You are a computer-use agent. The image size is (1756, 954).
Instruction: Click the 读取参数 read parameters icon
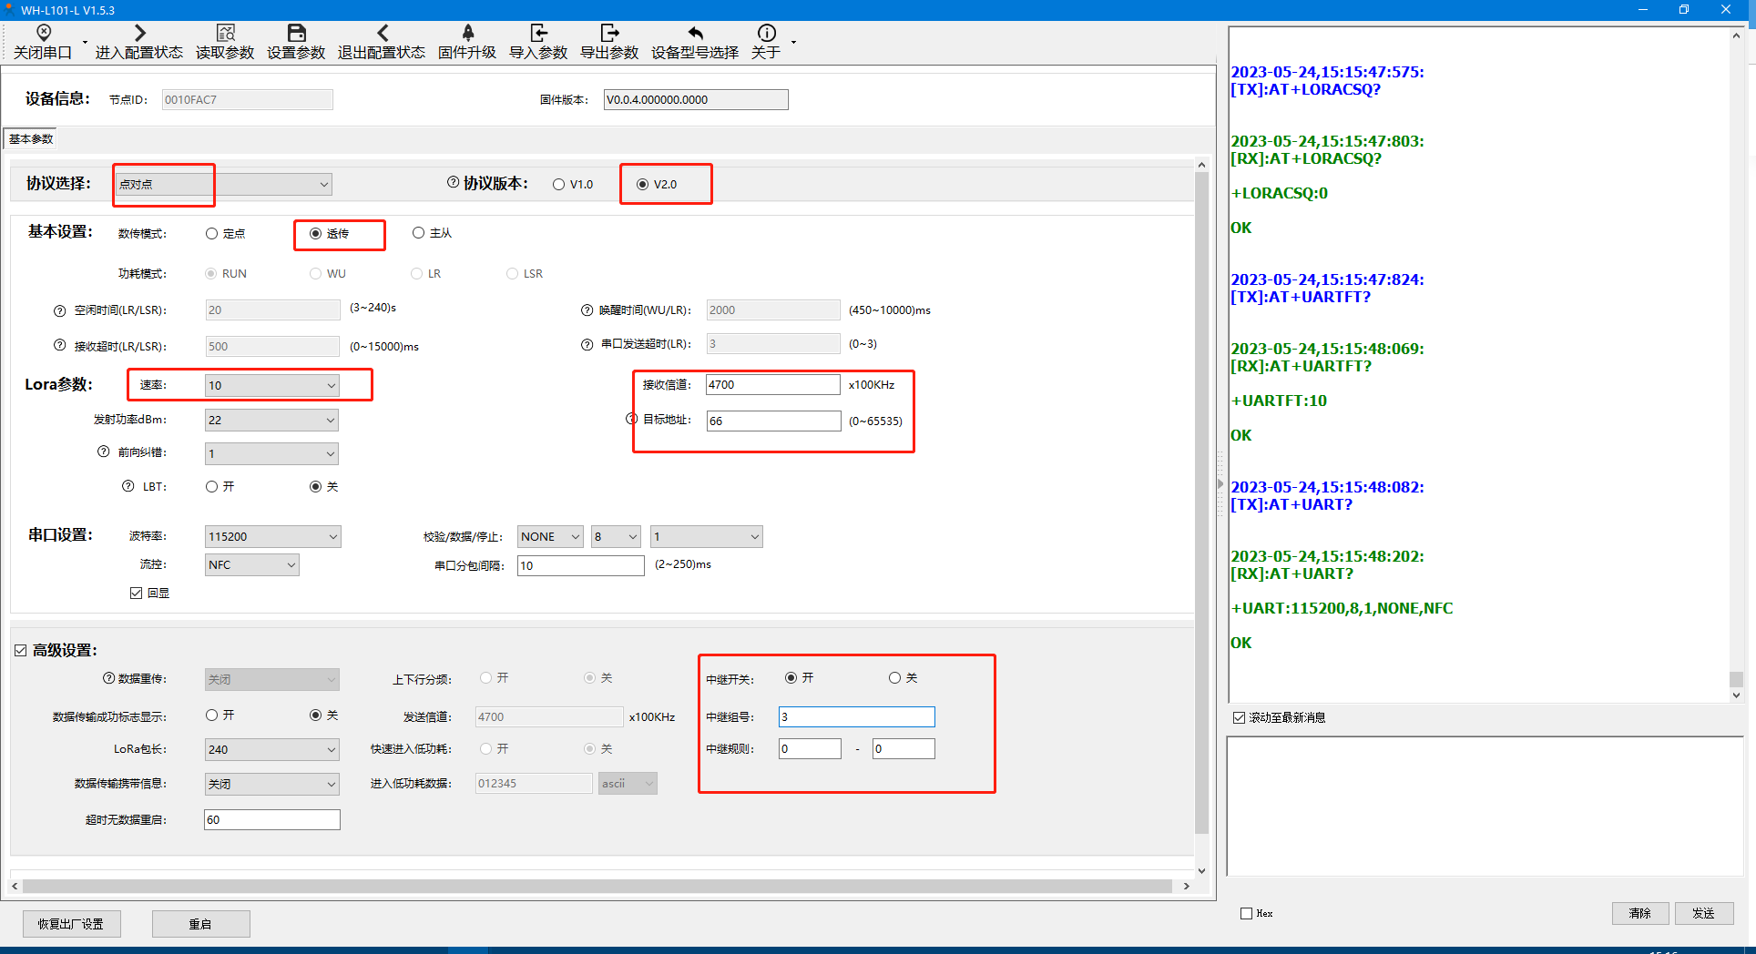click(225, 34)
